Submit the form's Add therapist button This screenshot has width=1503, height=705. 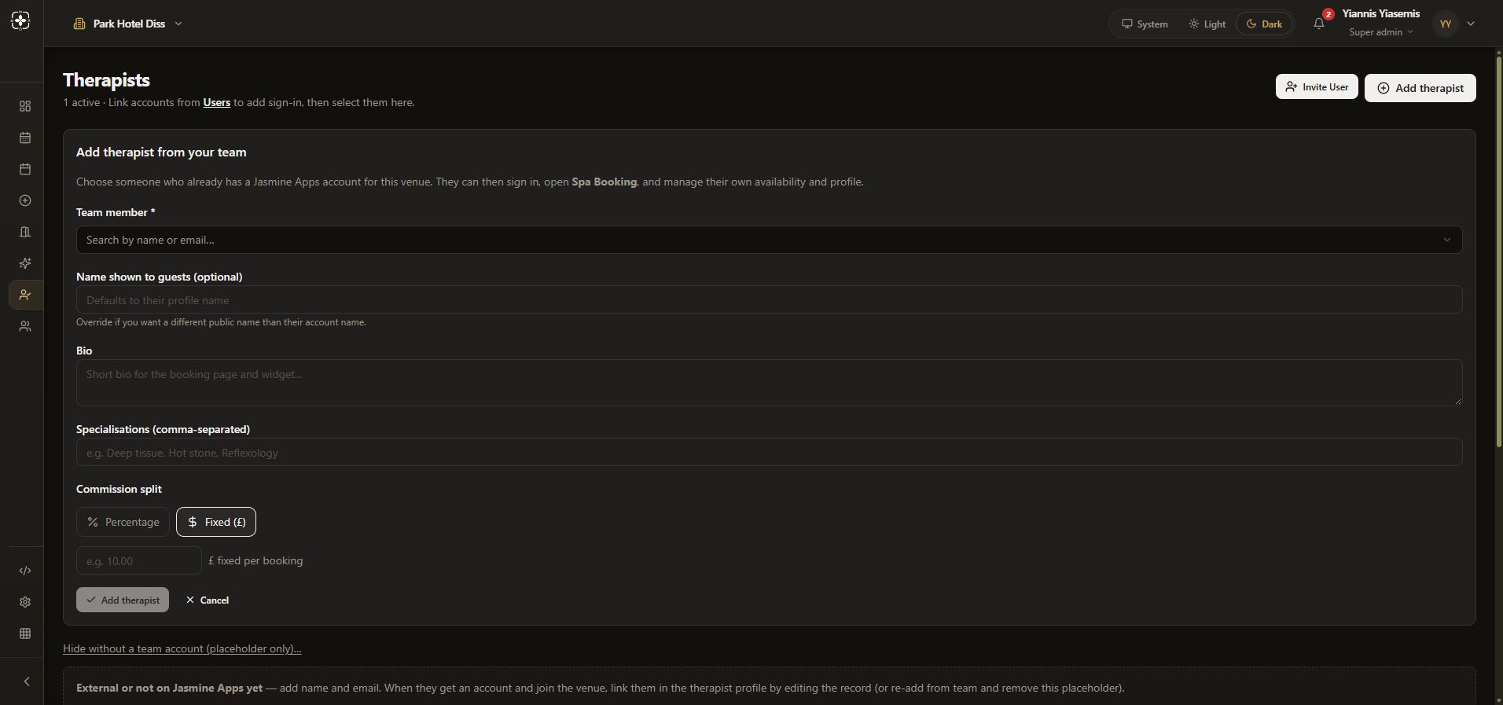tap(123, 600)
